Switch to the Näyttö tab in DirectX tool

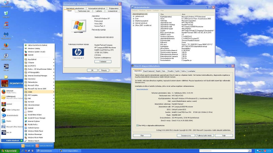click(x=158, y=71)
